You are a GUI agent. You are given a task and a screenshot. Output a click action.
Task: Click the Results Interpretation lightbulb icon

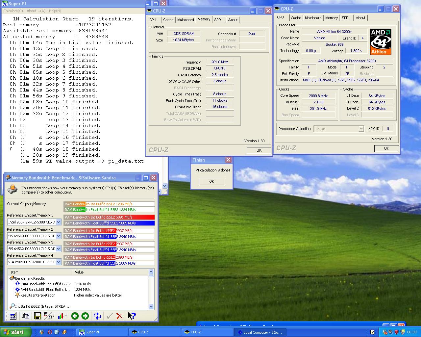click(x=17, y=295)
